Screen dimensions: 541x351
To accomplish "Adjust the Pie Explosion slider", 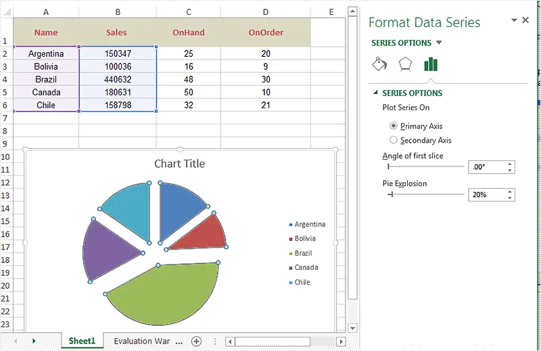I will click(x=391, y=195).
